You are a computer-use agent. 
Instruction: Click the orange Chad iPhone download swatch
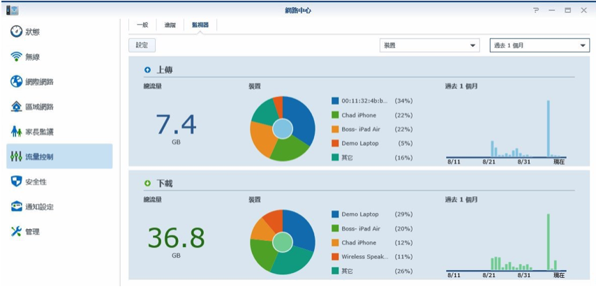pos(335,243)
